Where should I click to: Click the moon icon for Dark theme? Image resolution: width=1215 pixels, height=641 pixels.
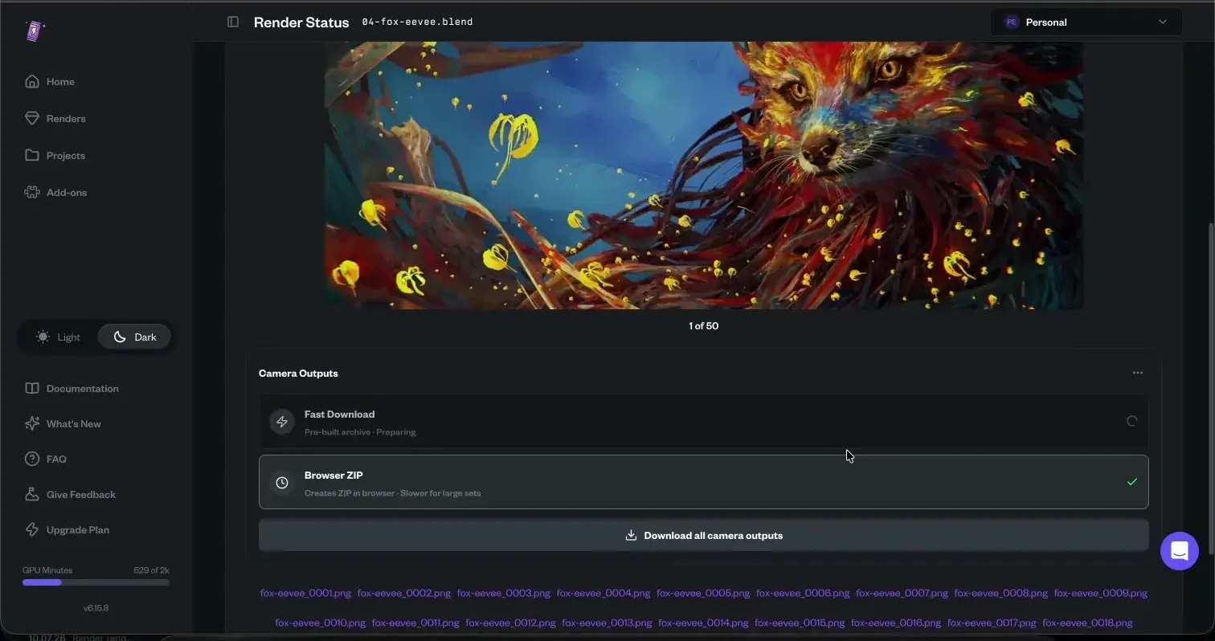(x=120, y=337)
